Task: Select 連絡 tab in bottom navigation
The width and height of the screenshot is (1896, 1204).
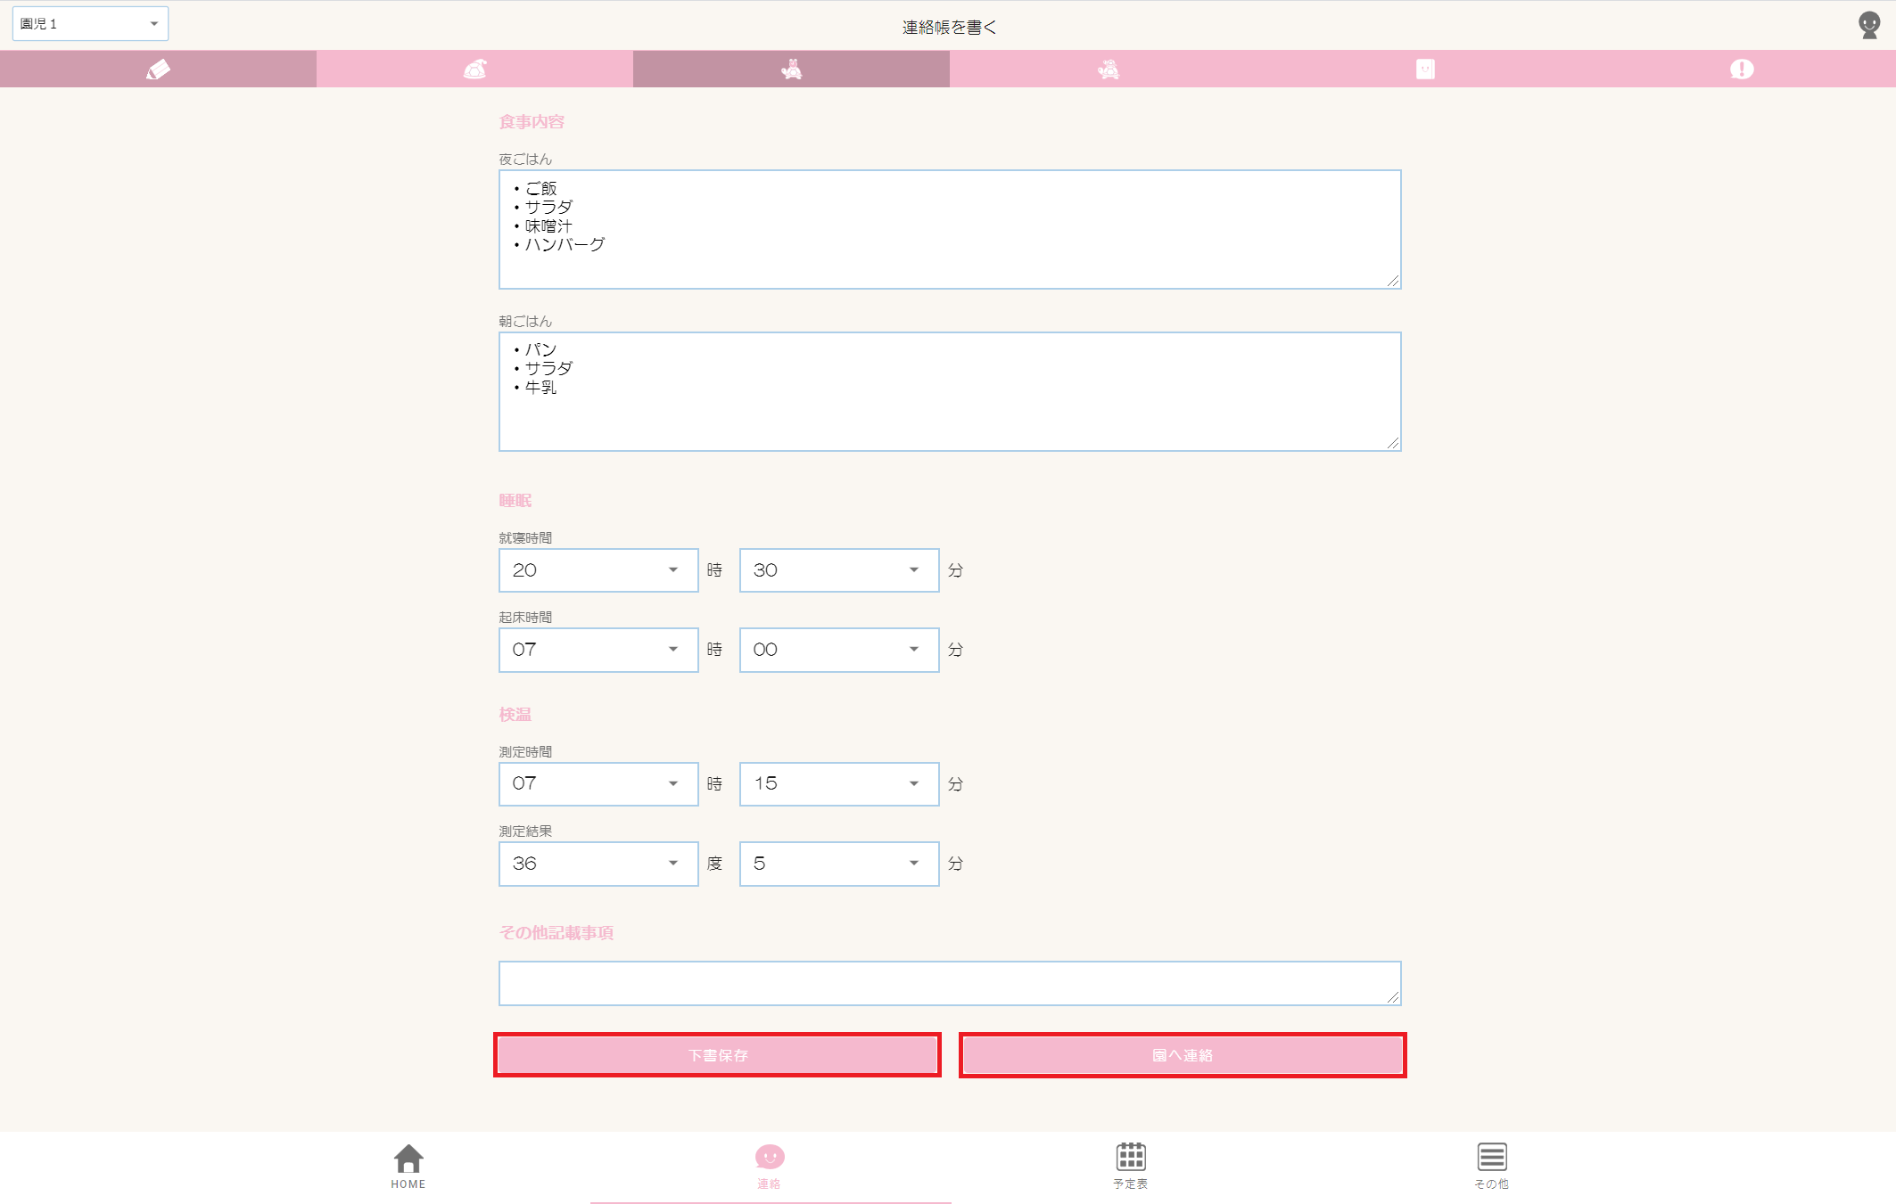Action: (770, 1166)
